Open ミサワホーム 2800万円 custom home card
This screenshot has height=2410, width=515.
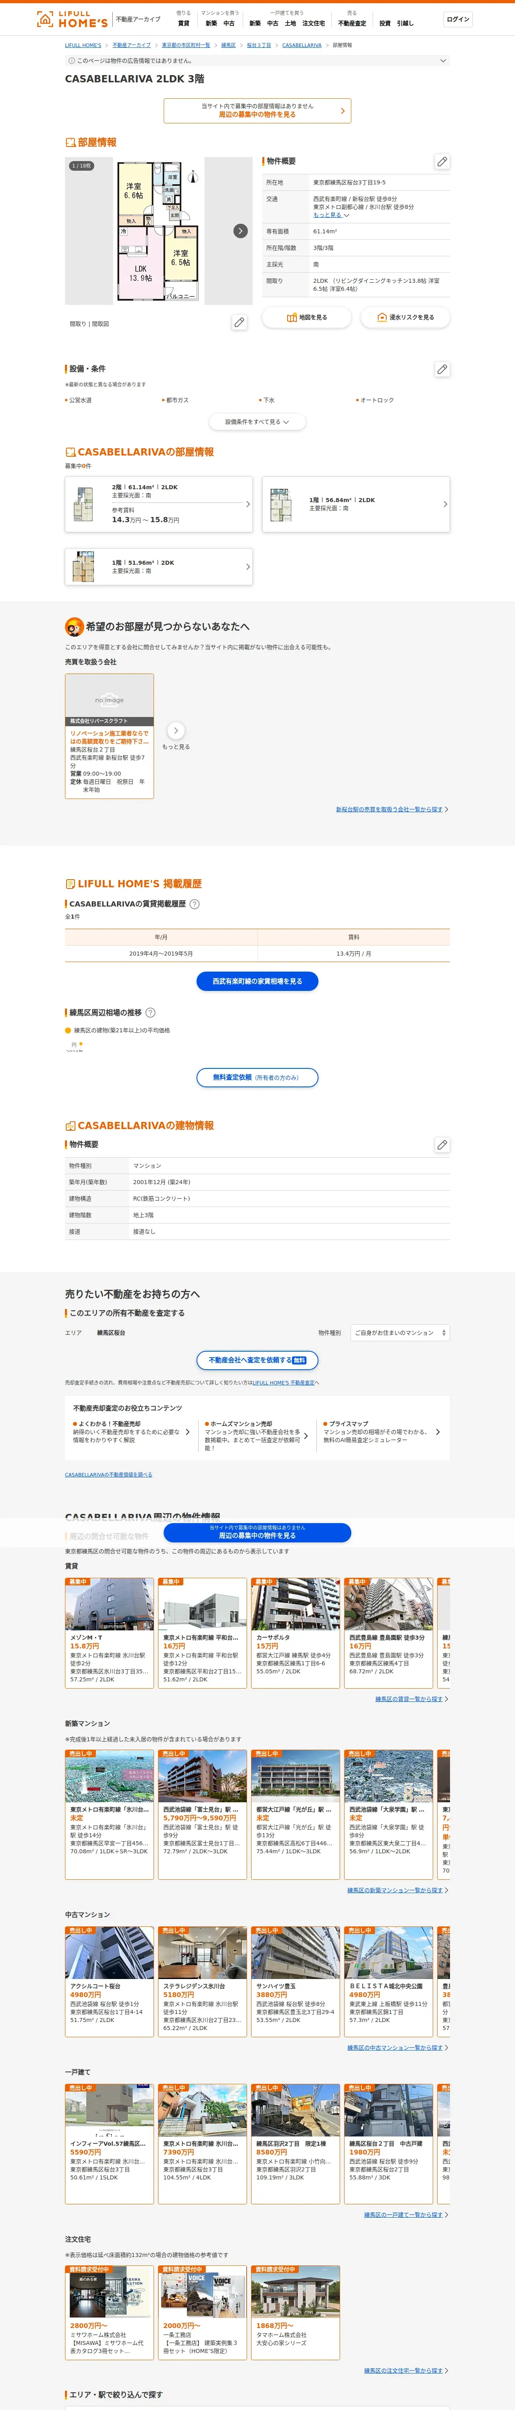tap(109, 2313)
